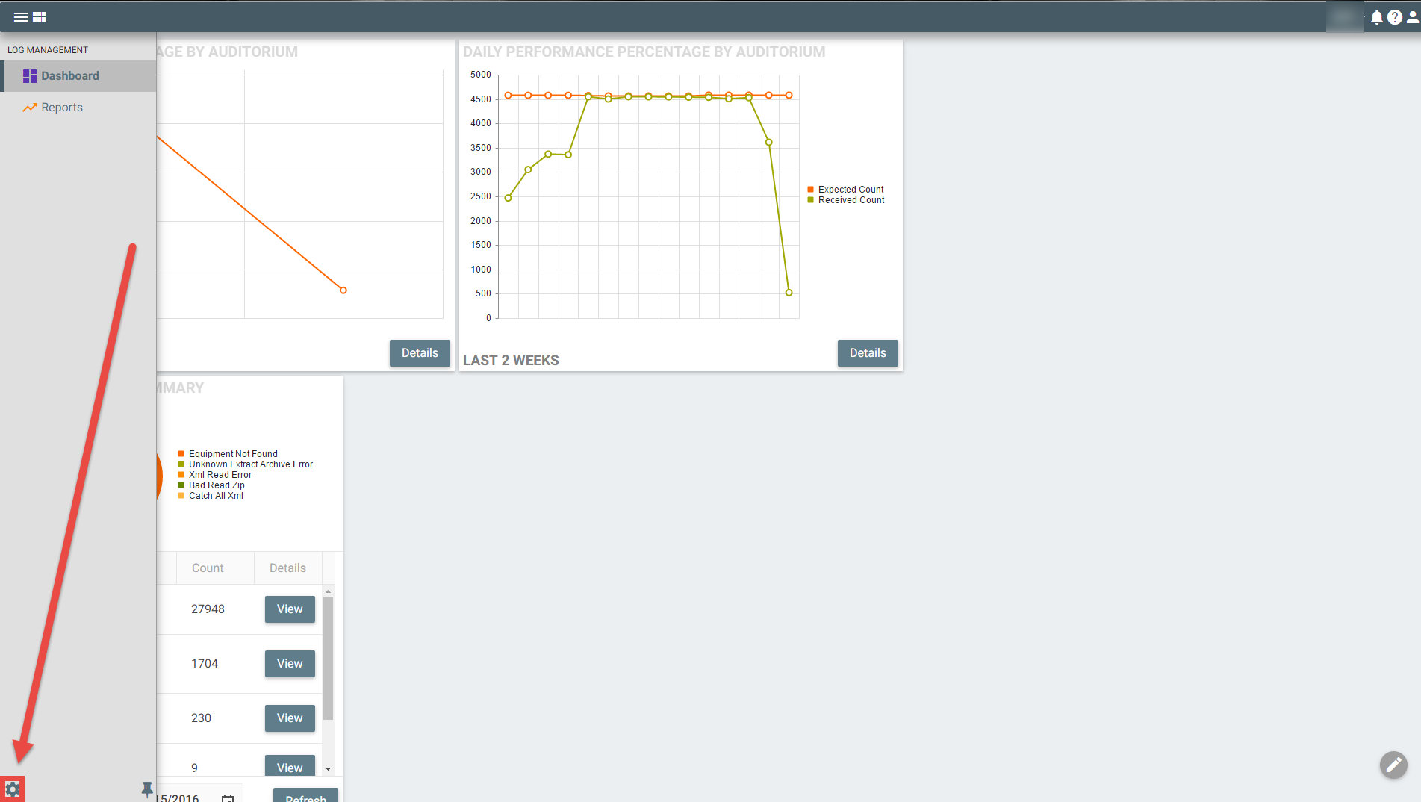1421x802 pixels.
Task: Open settings gear in sidebar footer
Action: 13,789
